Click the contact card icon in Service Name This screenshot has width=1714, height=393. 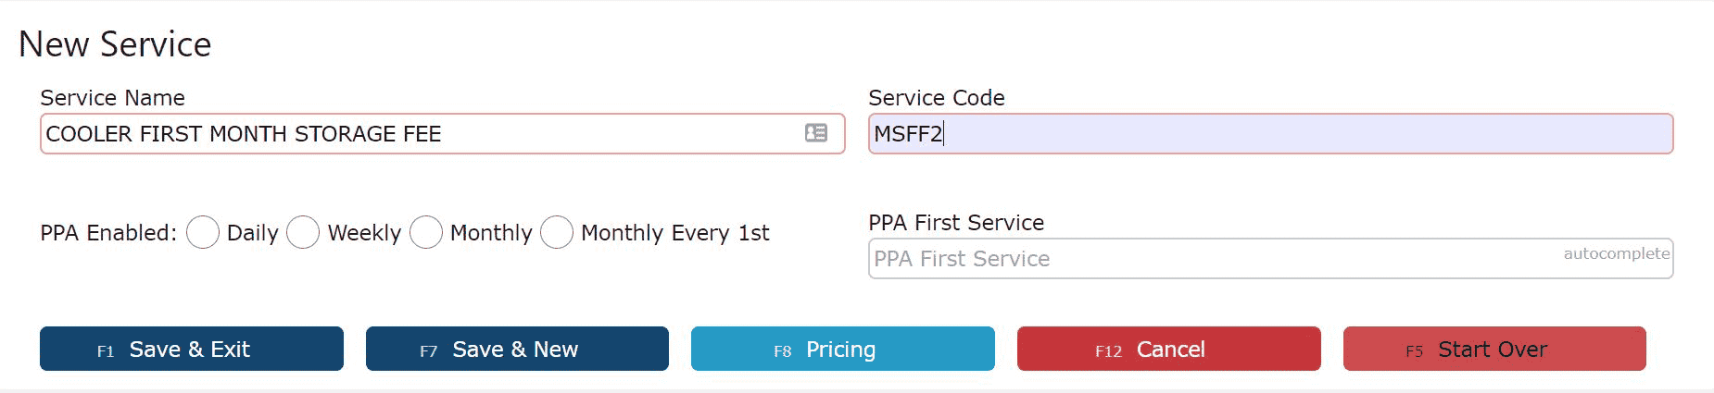(815, 133)
